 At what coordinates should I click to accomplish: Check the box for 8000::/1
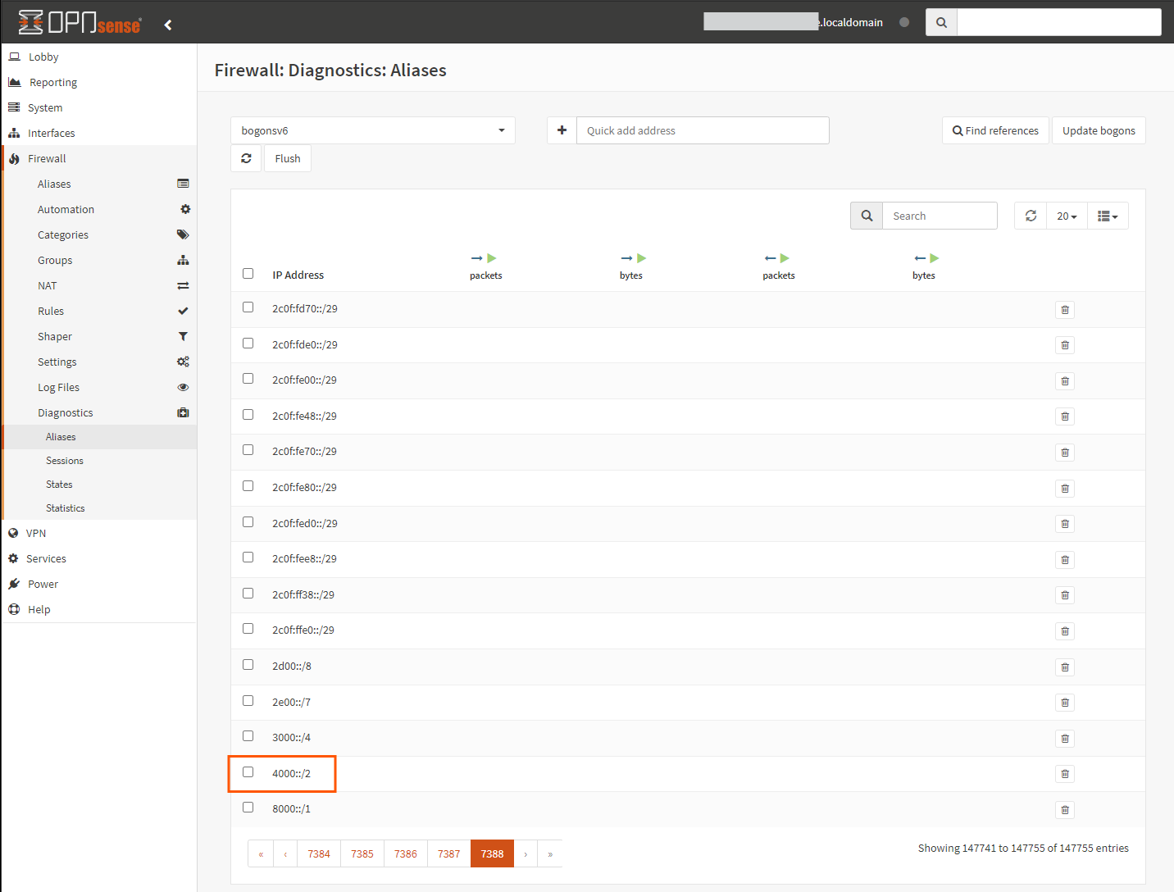tap(248, 808)
